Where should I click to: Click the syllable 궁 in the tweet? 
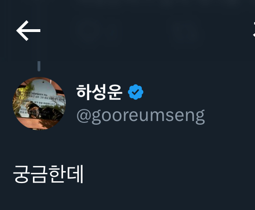coord(21,174)
